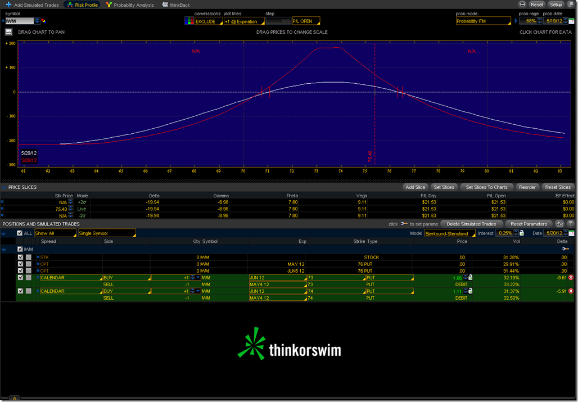Collapse the IWM positions group
The width and height of the screenshot is (578, 402).
tap(4, 250)
